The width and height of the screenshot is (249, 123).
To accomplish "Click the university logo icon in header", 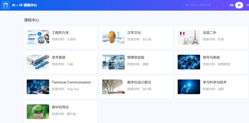I will (6, 5).
